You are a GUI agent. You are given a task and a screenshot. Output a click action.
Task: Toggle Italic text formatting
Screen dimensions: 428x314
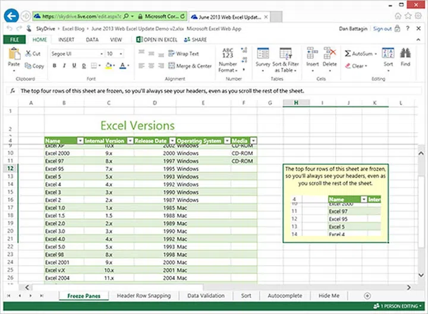tap(64, 66)
